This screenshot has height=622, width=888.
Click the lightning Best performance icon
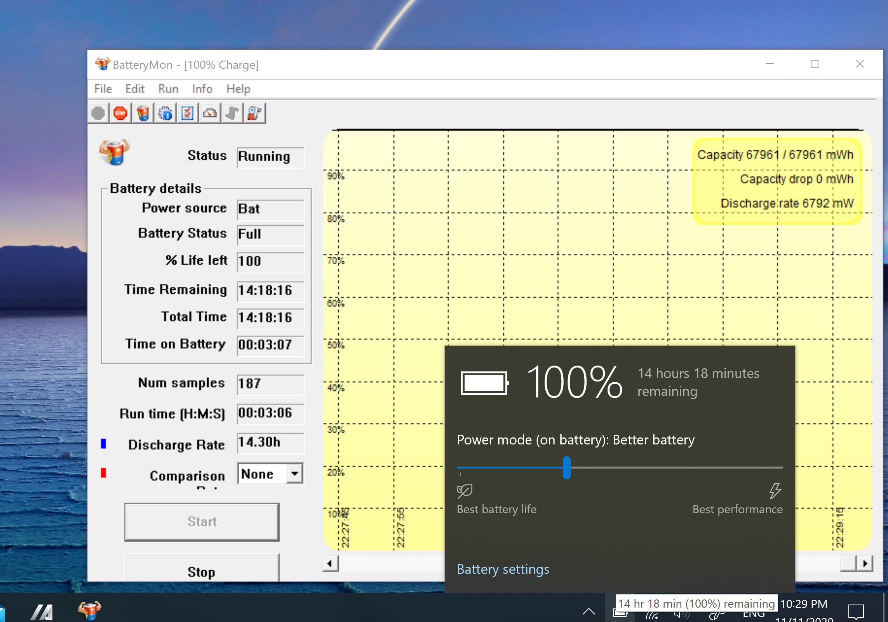point(775,491)
